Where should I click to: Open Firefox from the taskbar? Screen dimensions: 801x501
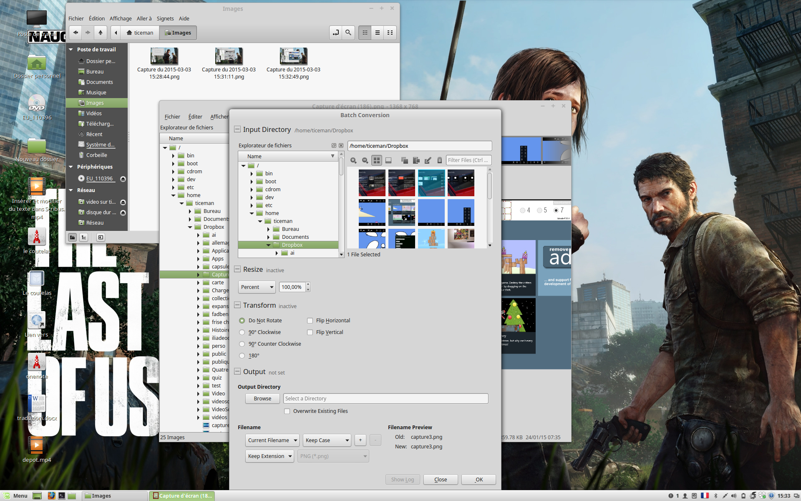(51, 496)
